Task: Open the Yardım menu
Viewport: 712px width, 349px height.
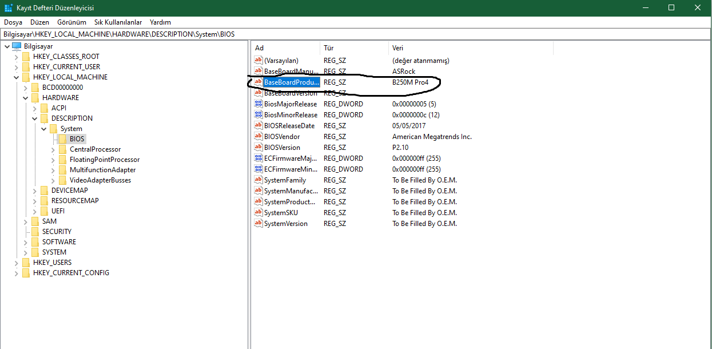Action: (x=160, y=22)
